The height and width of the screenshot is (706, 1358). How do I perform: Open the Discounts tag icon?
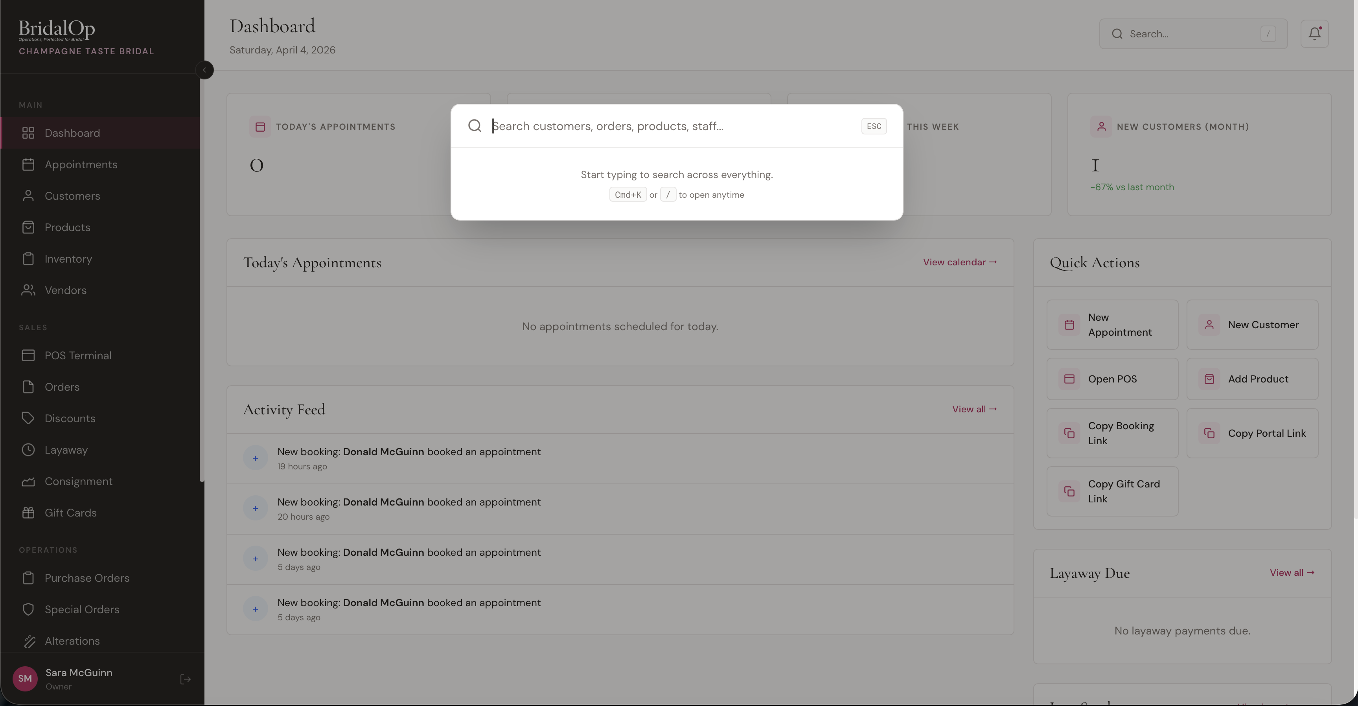(29, 418)
